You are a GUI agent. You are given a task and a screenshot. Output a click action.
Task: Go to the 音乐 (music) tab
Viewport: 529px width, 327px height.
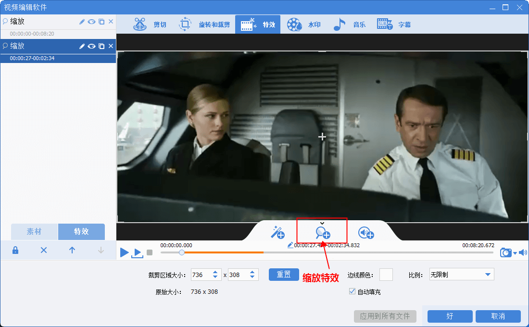pos(349,25)
